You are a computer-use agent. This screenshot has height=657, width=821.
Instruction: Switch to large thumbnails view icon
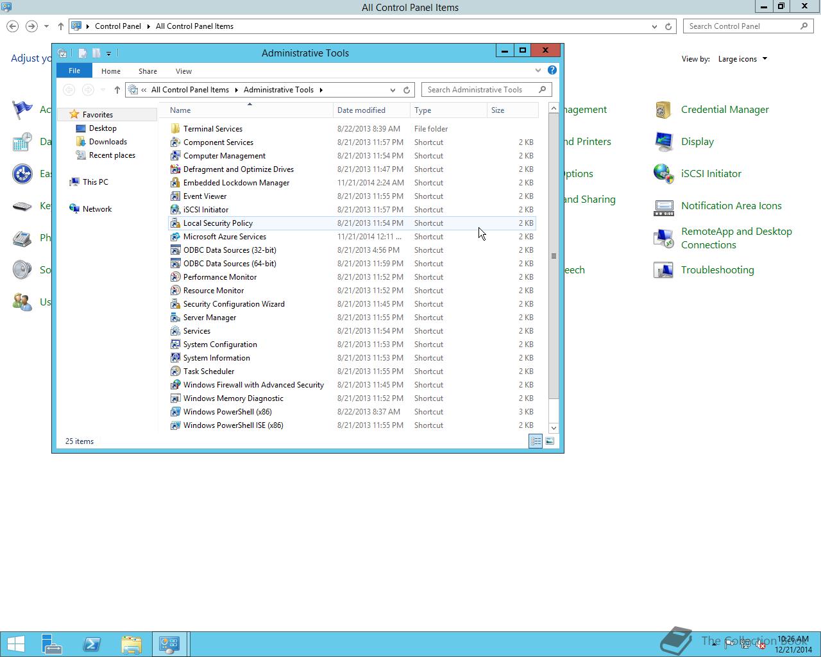click(550, 441)
